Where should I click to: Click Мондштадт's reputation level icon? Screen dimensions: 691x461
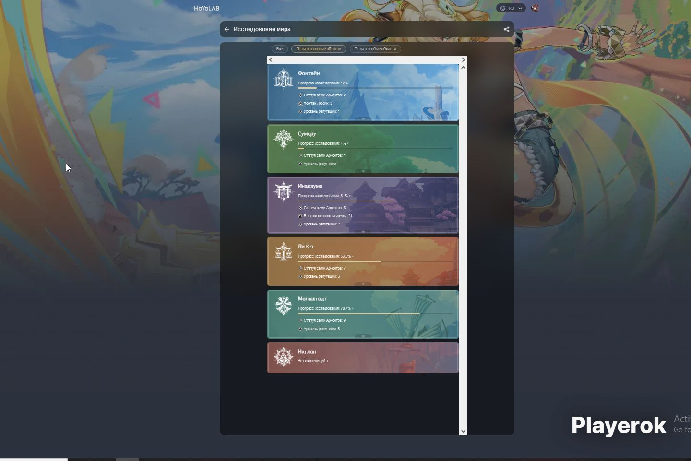point(300,329)
